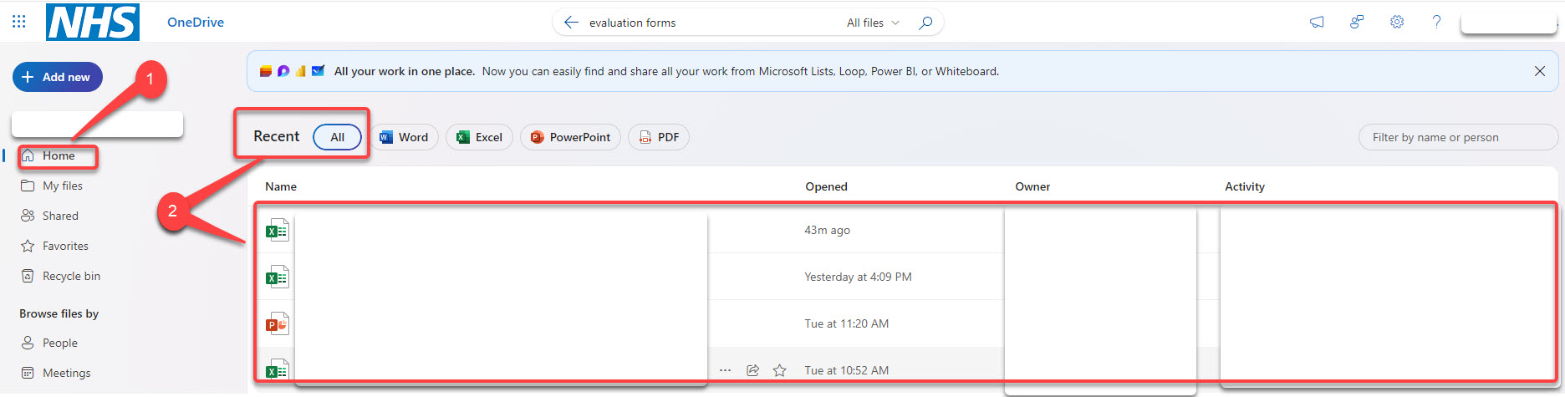Click the search magnifier icon
This screenshot has height=397, width=1565.
(925, 23)
